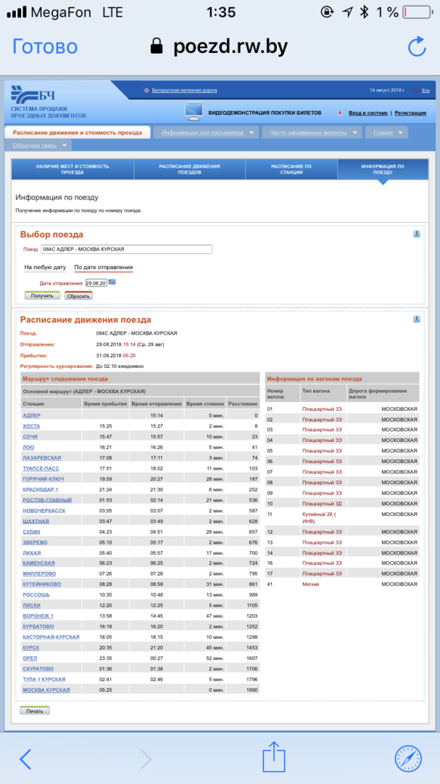Tap the Safari share icon
The image size is (440, 784).
pos(273,758)
